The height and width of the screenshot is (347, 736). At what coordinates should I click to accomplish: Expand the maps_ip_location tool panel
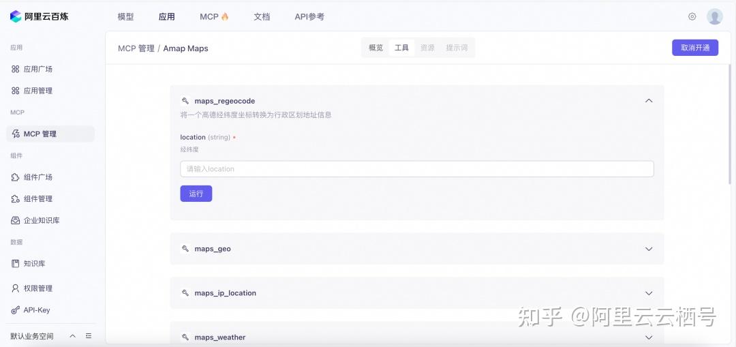pos(649,293)
